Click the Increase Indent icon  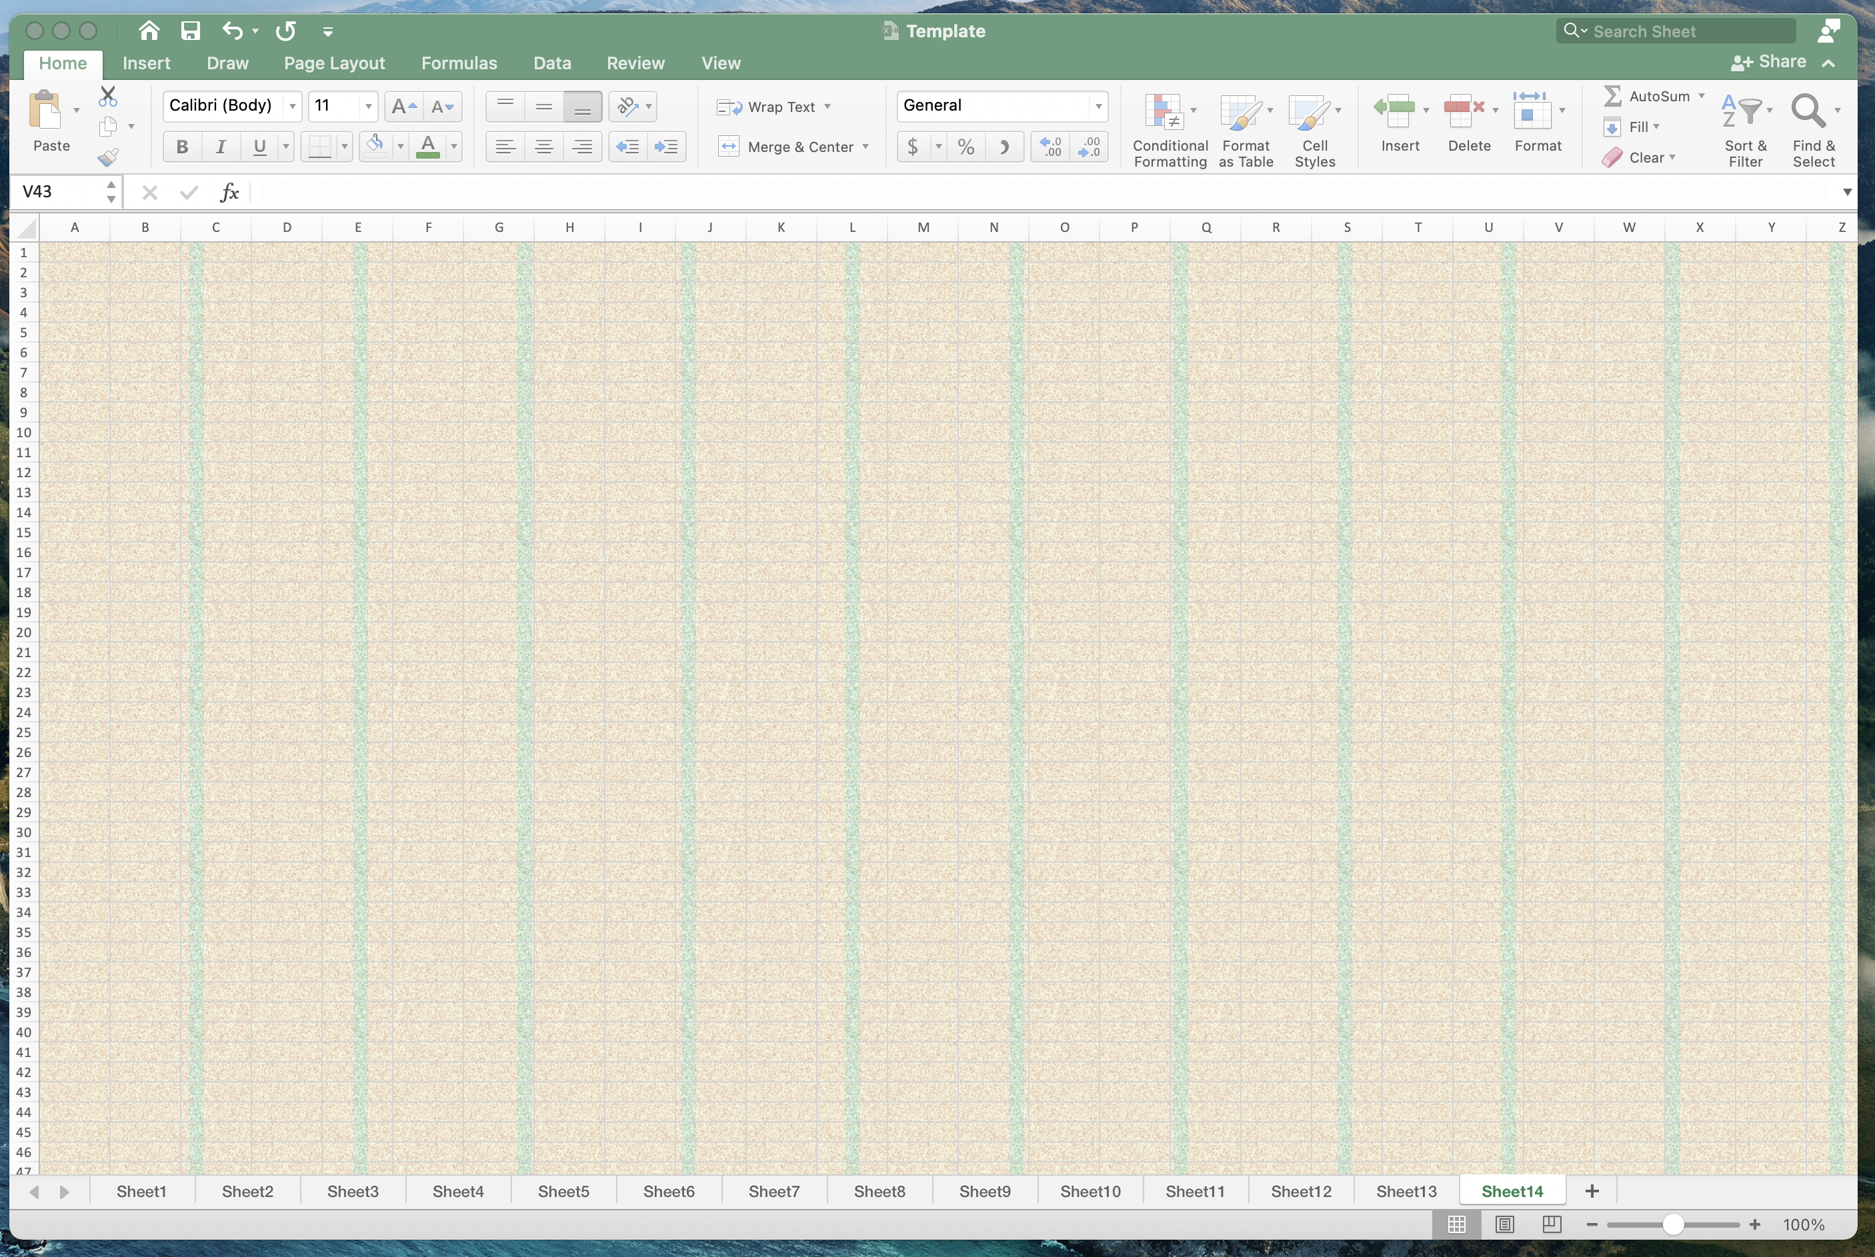click(665, 147)
